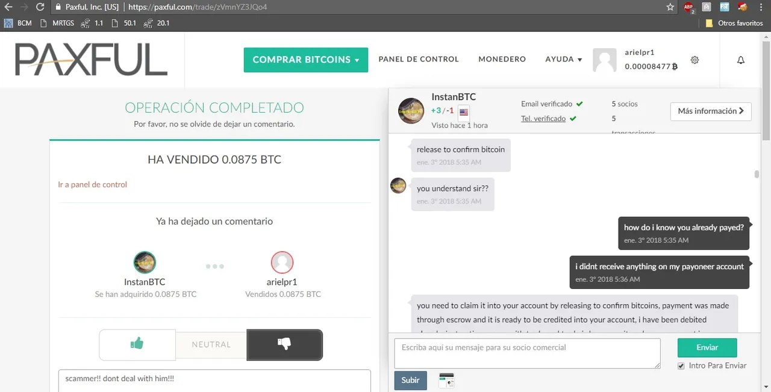Click InstanBTC avatar beside 'you understand sir??'

(x=398, y=185)
